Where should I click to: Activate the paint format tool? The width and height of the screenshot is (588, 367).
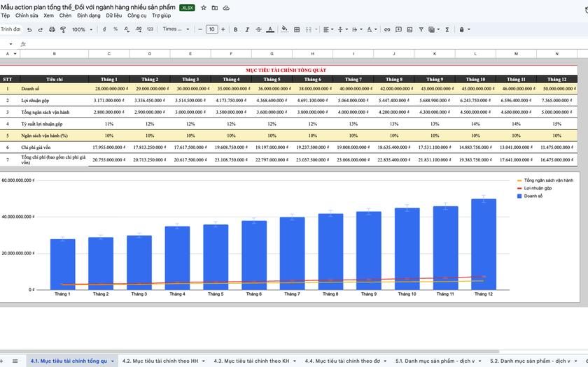(63, 29)
